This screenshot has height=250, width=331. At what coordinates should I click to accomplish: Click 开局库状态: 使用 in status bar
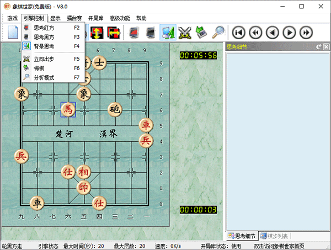pos(221,246)
